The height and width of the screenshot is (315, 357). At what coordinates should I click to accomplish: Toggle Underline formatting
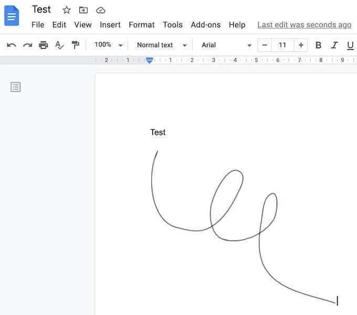tap(350, 46)
